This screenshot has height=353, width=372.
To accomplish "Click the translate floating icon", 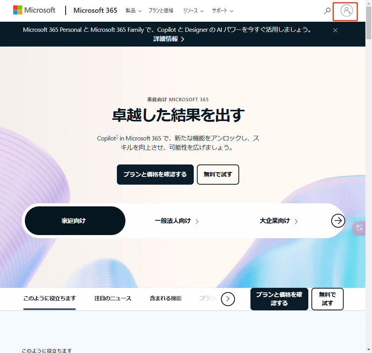I will 359,228.
